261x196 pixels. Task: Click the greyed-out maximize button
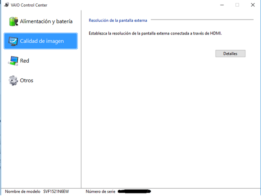[237, 5]
